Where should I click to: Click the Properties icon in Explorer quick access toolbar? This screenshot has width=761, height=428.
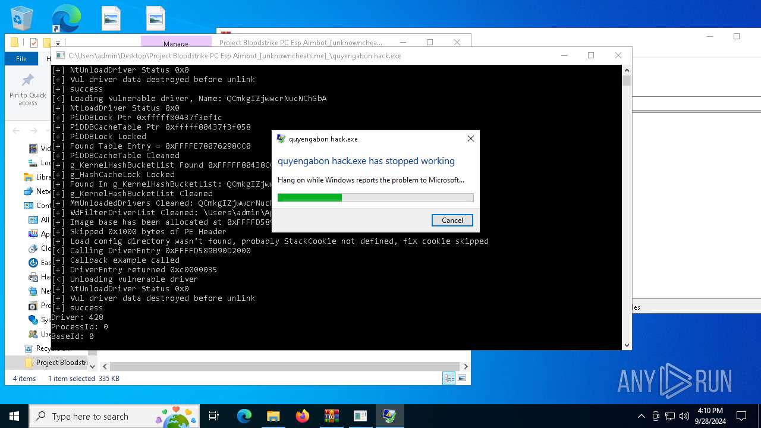[33, 43]
